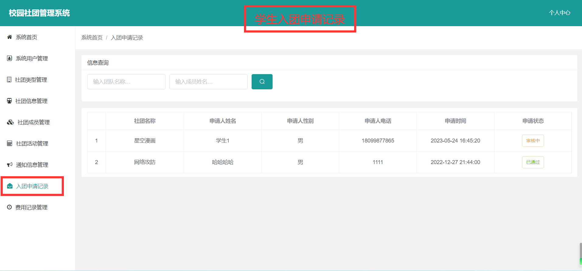Navigate to 社团活动管理
This screenshot has height=271, width=582.
click(x=32, y=143)
